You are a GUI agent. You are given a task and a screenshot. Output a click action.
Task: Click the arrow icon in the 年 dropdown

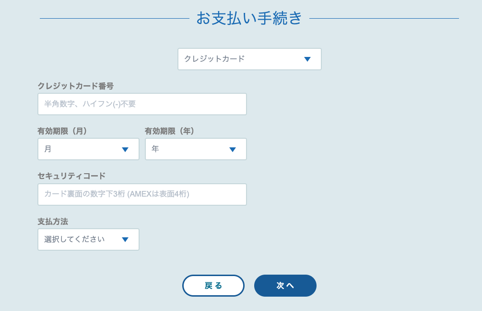click(x=233, y=150)
